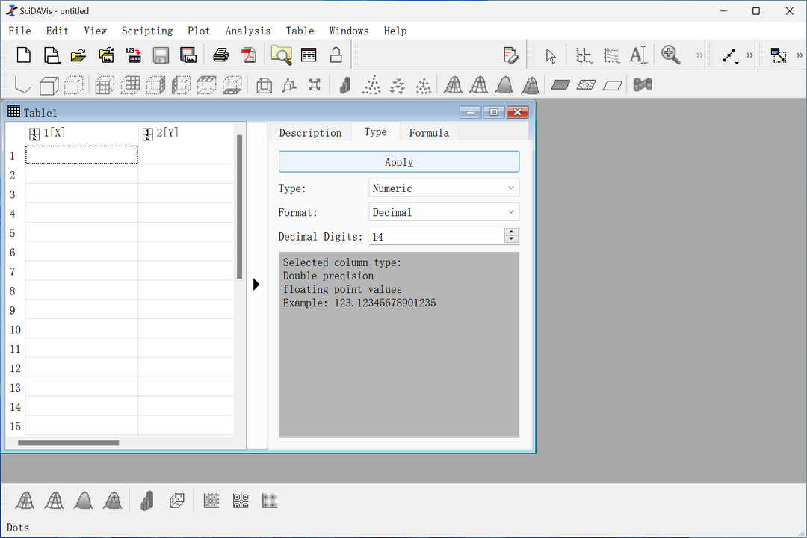Click the printer icon to print
Viewport: 807px width, 538px height.
point(220,55)
